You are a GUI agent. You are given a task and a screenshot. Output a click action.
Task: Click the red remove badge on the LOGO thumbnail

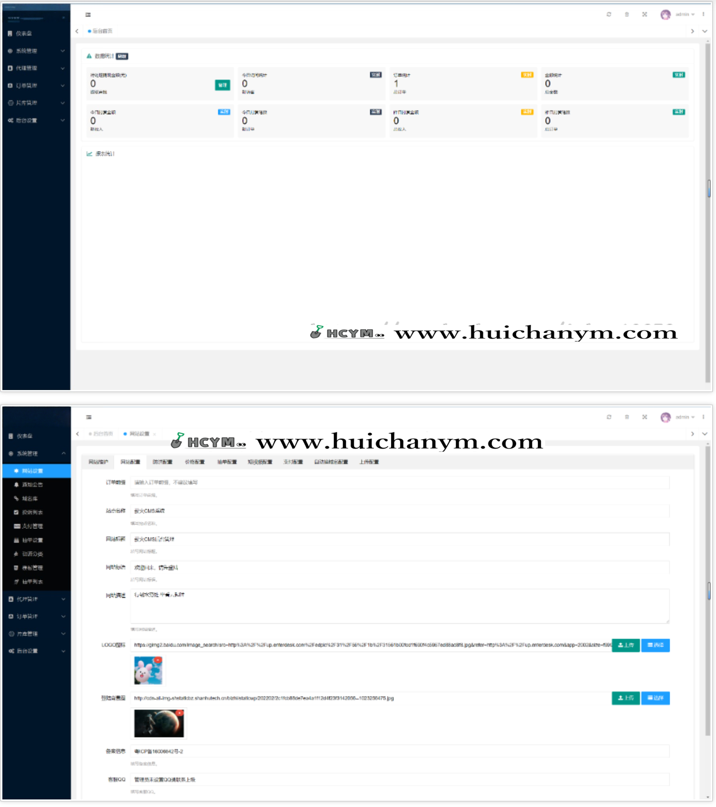pyautogui.click(x=158, y=660)
